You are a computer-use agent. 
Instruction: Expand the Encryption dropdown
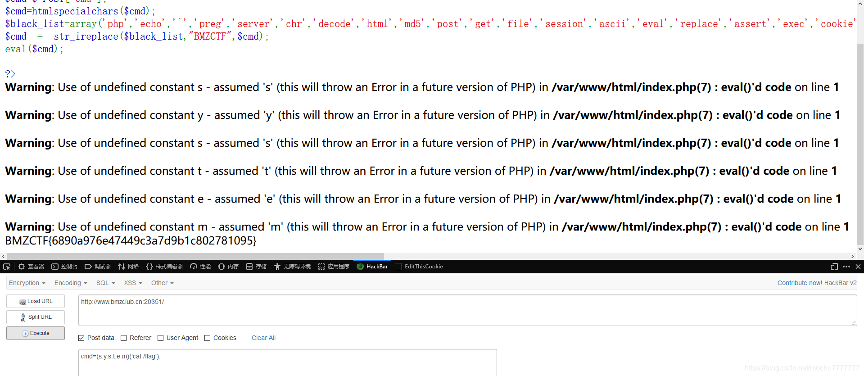(27, 283)
